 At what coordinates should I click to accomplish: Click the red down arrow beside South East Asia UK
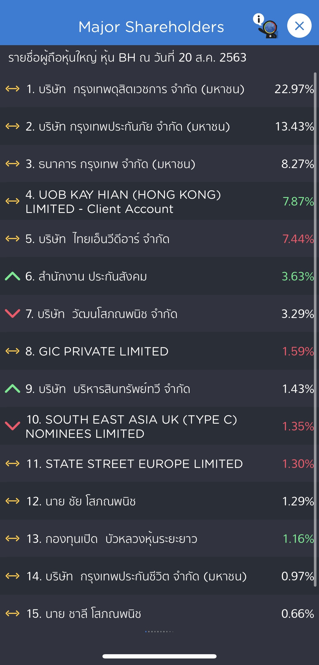pos(12,426)
